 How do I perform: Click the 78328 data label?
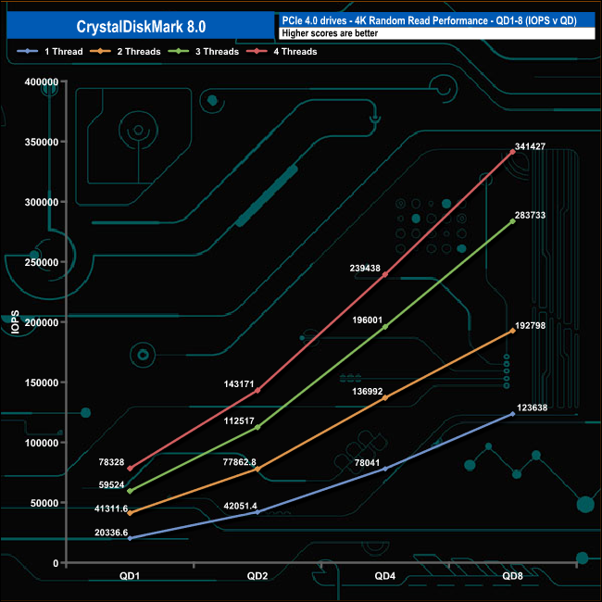(x=112, y=462)
